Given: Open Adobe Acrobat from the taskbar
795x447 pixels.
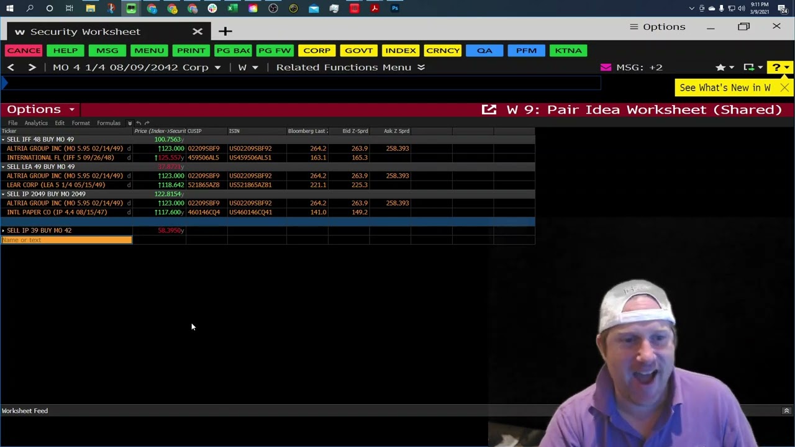Looking at the screenshot, I should pos(375,8).
